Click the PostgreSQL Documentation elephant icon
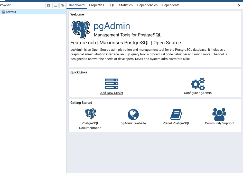 (90, 114)
